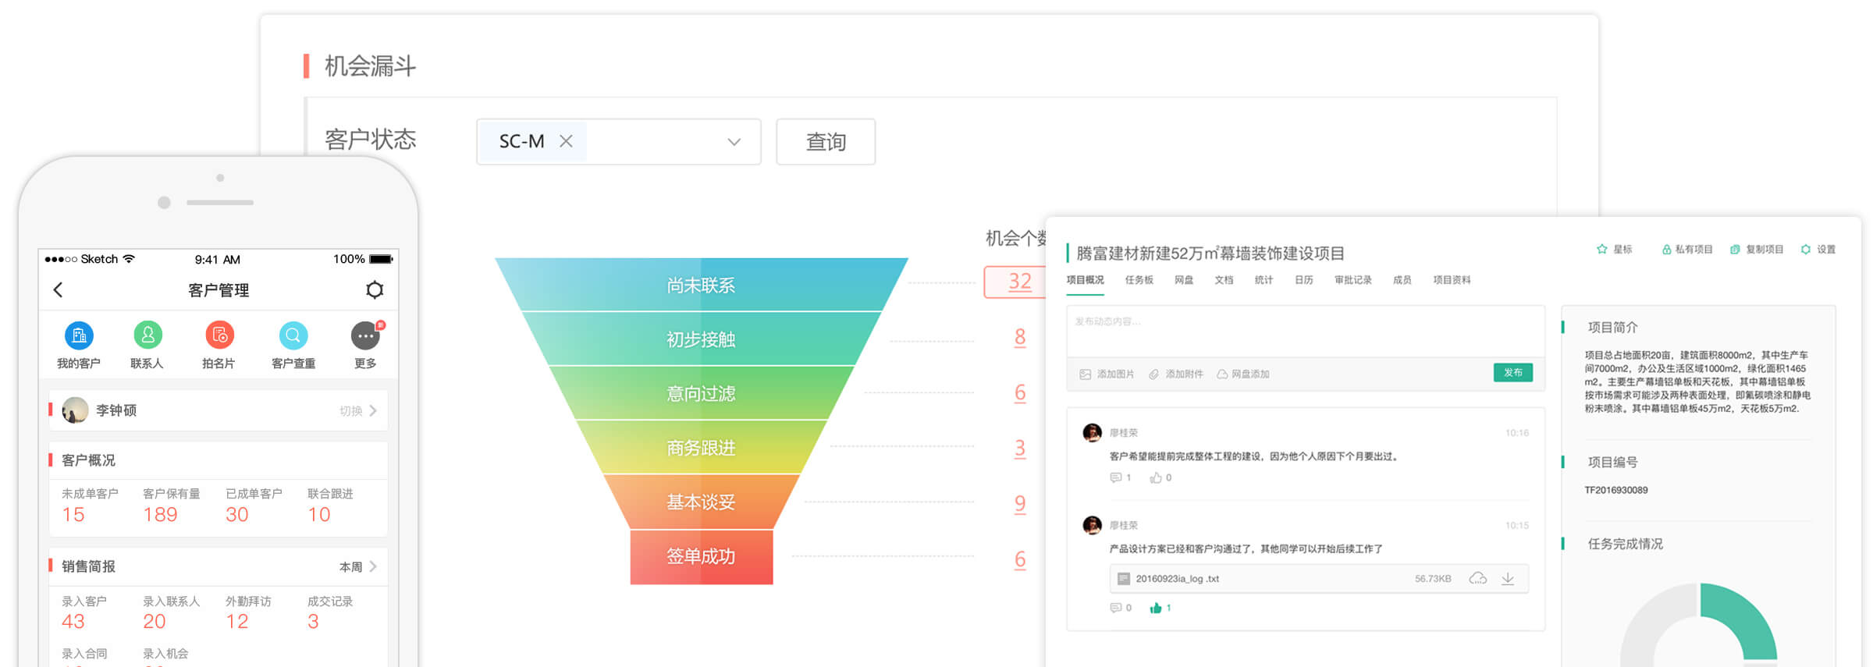Open settings hexagon icon in phone header
The width and height of the screenshot is (1873, 667).
coord(375,290)
